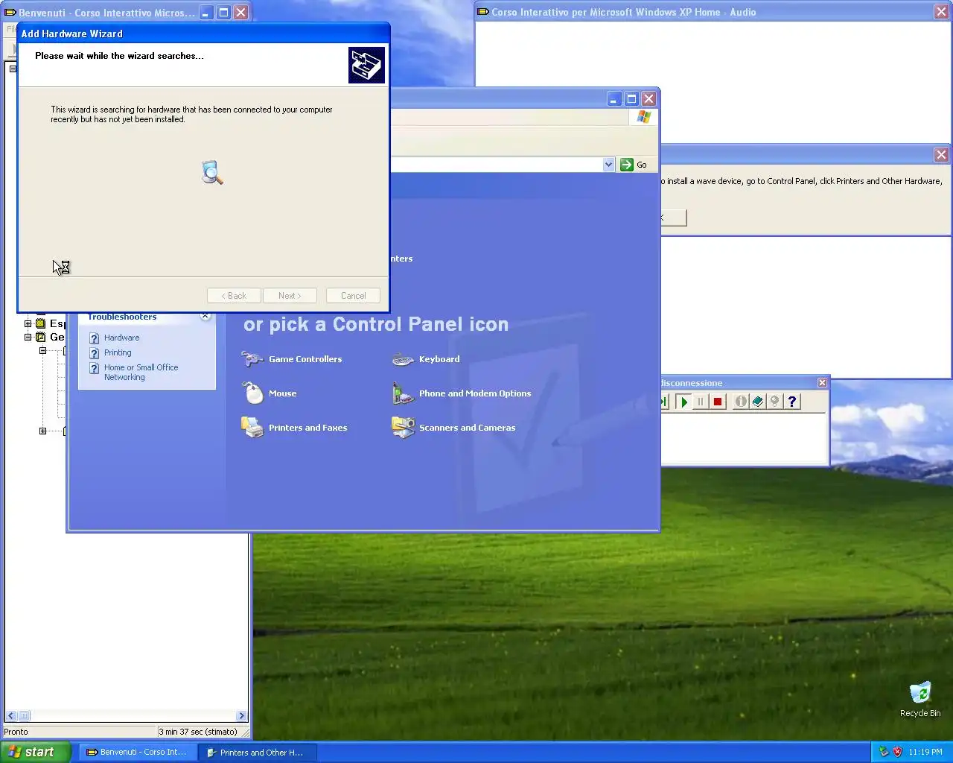Click the Windows flag logo in Control Panel window
This screenshot has height=763, width=953.
pos(644,117)
